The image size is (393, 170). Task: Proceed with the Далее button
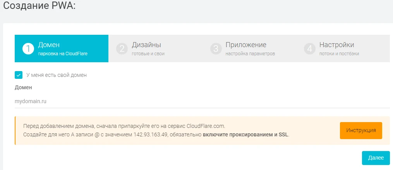pyautogui.click(x=376, y=158)
